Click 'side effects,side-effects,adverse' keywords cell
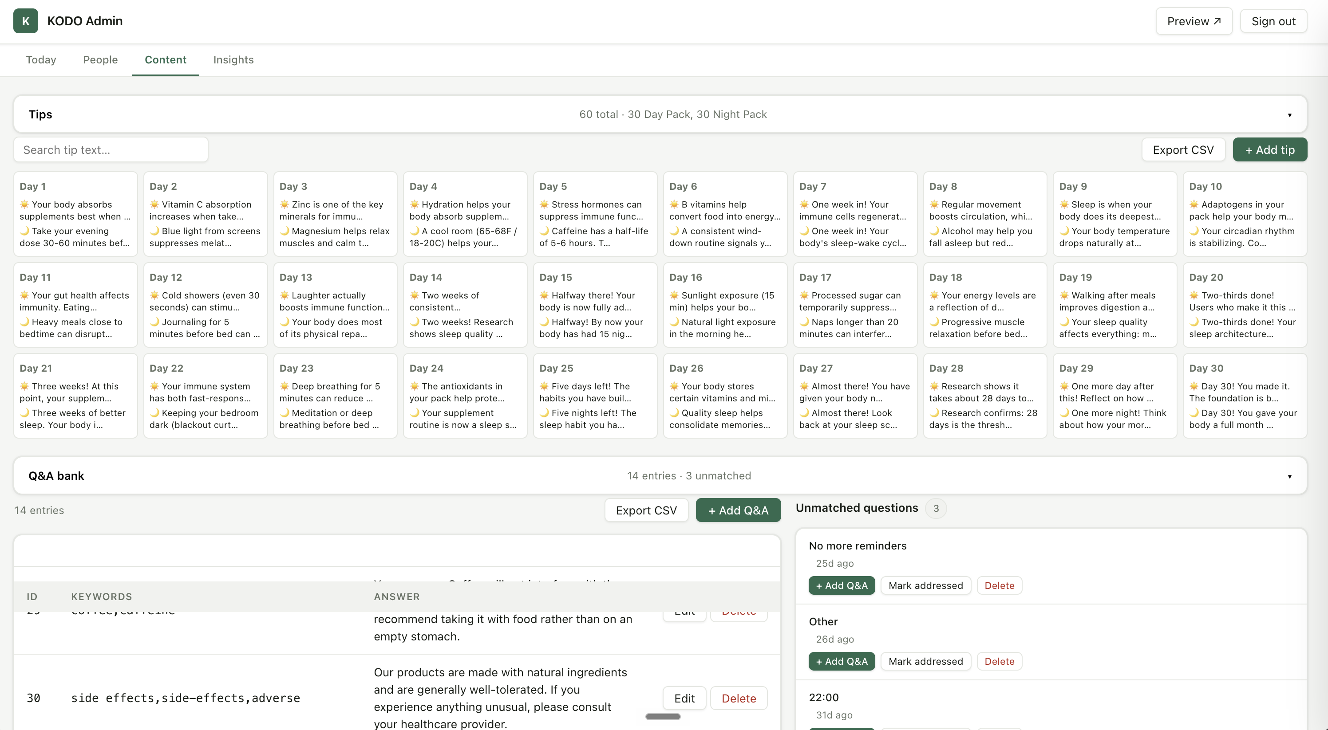The height and width of the screenshot is (730, 1328). 186,698
